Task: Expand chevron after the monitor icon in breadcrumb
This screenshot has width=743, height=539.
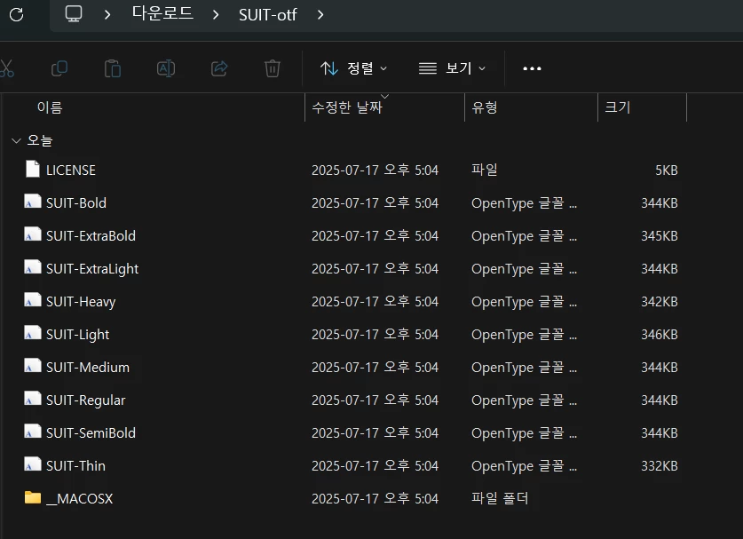Action: (107, 15)
